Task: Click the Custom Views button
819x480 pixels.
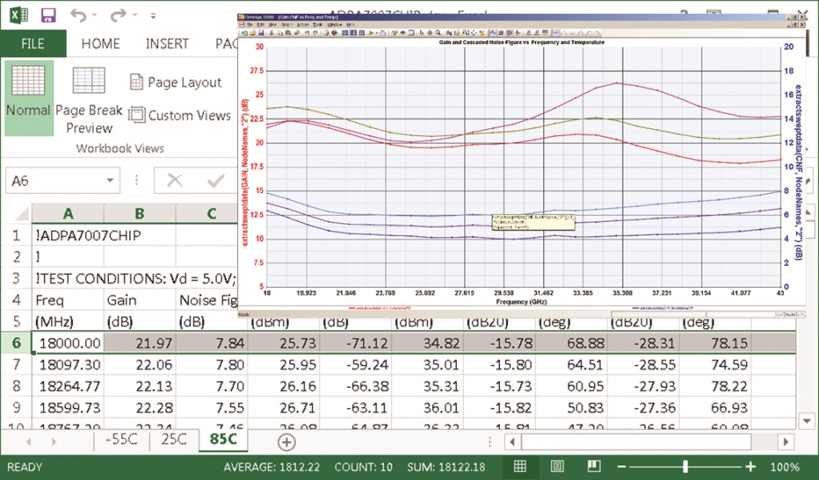Action: pyautogui.click(x=180, y=115)
